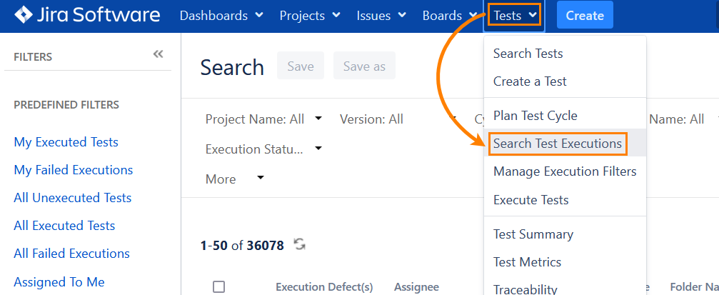This screenshot has width=719, height=295.
Task: Open All Failed Executions filter
Action: 71,254
